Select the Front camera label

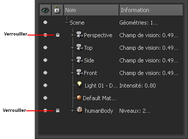[91, 73]
